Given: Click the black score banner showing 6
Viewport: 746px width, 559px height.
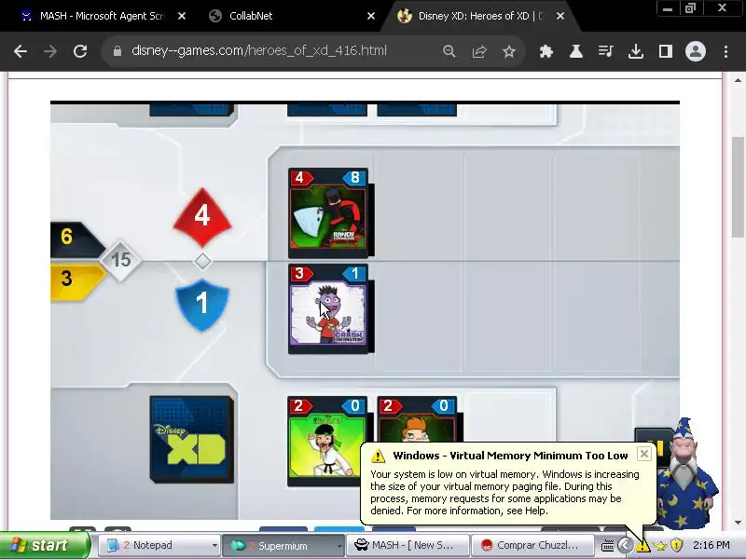Looking at the screenshot, I should tap(76, 239).
